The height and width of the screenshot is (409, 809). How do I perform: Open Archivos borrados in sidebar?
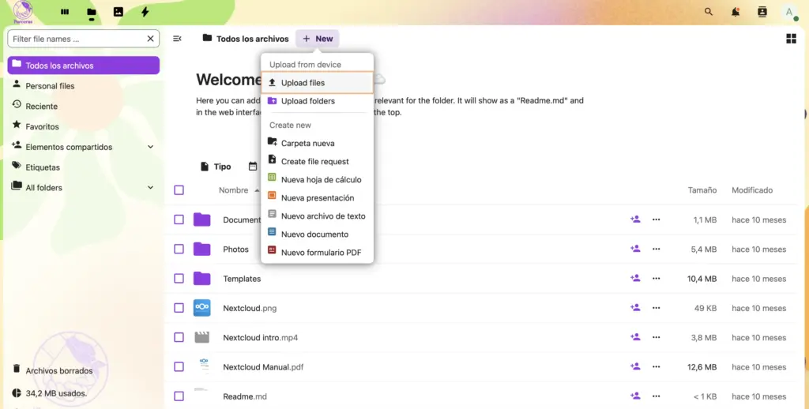click(58, 370)
